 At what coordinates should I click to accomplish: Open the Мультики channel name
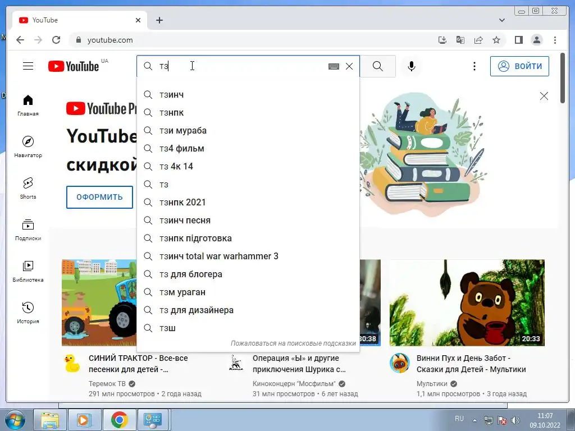[432, 384]
